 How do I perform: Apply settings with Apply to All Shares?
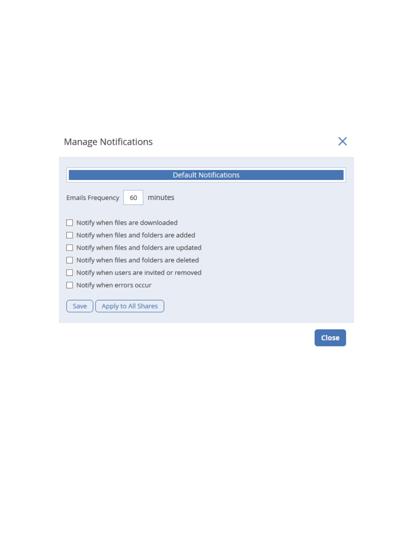point(130,306)
